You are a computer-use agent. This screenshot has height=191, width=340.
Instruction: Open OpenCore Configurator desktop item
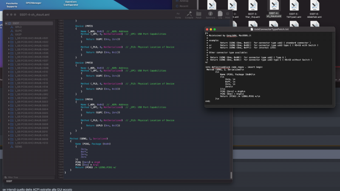71,3
